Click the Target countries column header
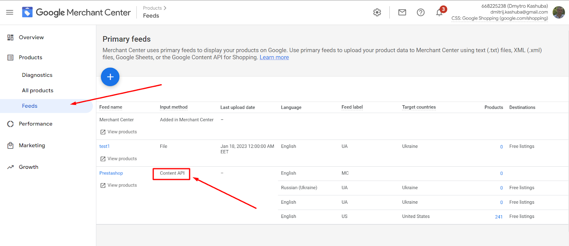The width and height of the screenshot is (569, 246). coord(419,107)
